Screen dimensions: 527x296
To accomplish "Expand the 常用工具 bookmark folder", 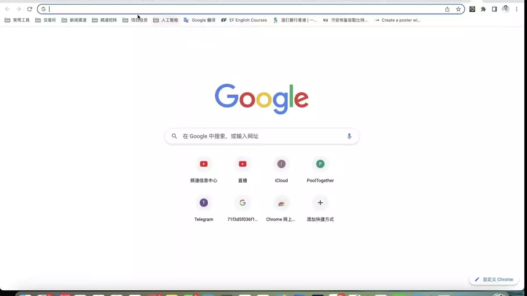I will [17, 20].
